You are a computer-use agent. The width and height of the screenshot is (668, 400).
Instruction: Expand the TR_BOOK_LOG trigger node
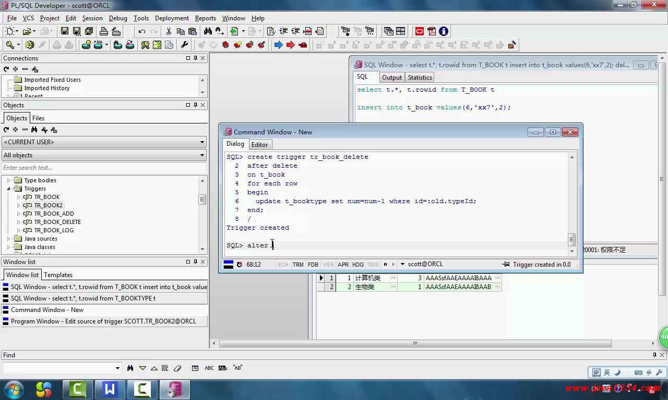pos(18,230)
